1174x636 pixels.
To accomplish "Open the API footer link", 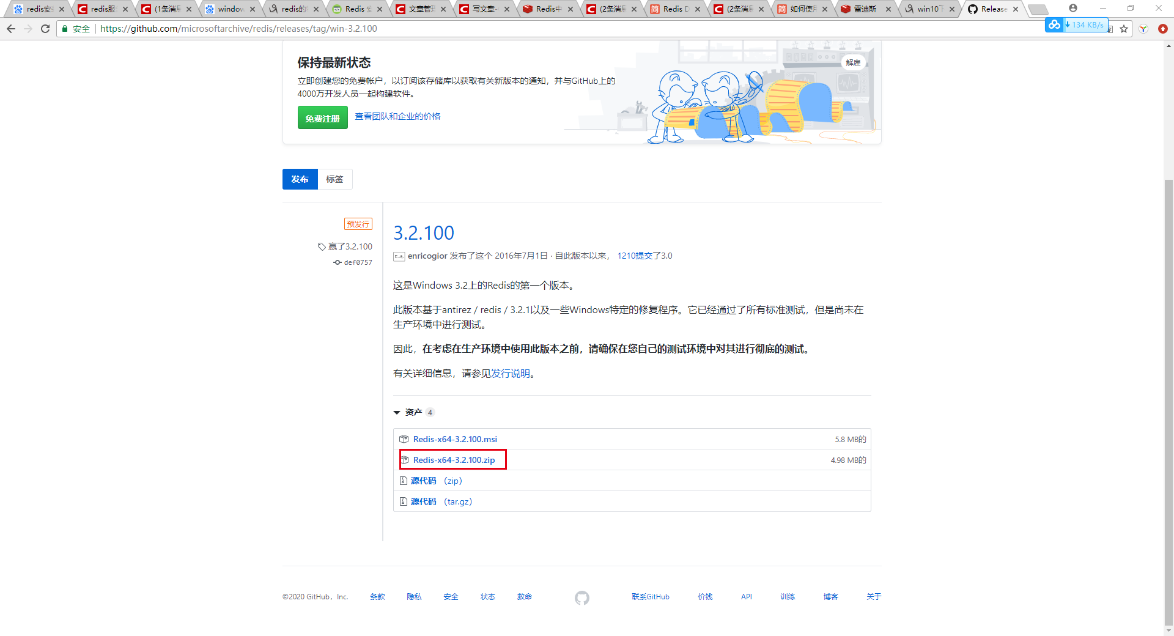I will tap(747, 597).
